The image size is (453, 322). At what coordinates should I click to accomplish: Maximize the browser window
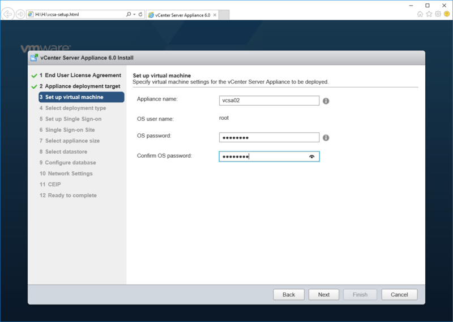[428, 6]
